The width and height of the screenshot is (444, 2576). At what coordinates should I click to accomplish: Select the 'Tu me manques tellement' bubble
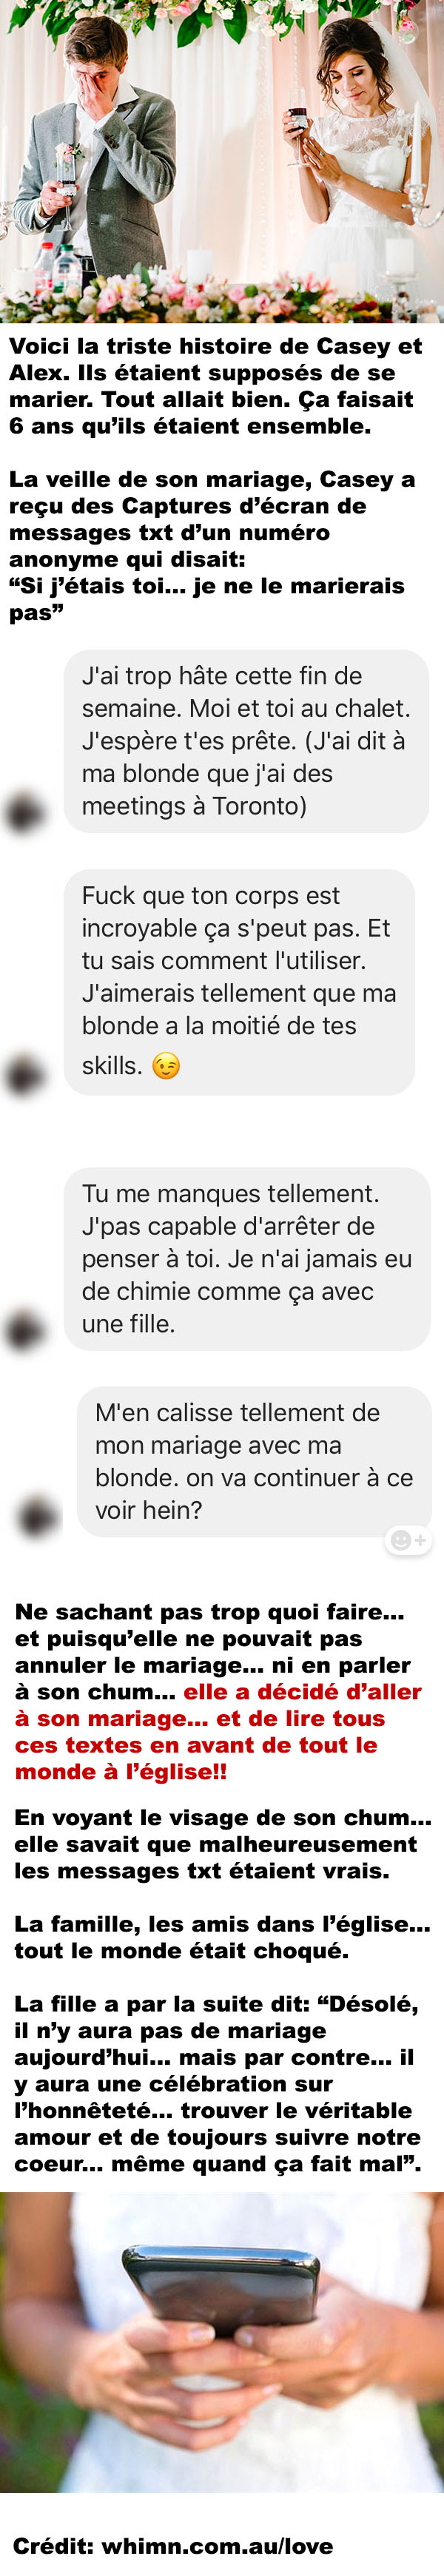pyautogui.click(x=247, y=1259)
